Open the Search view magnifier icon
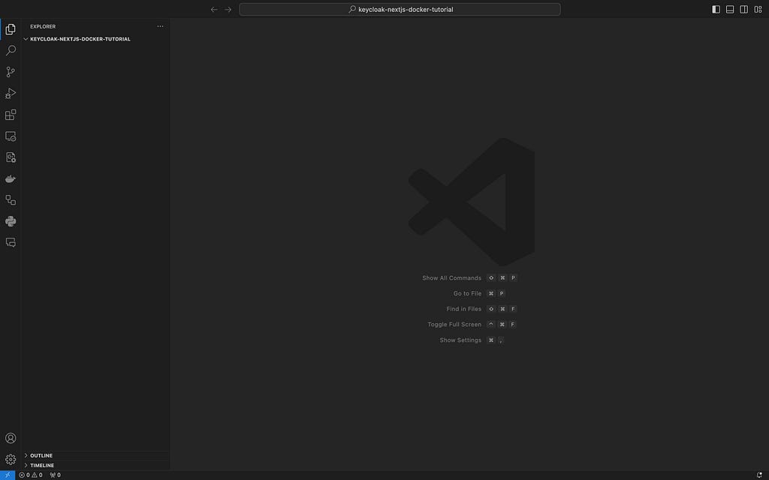The height and width of the screenshot is (480, 769). (11, 50)
